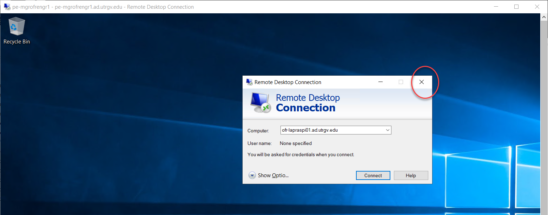Click the 'User name:' label
548x215 pixels.
click(x=259, y=143)
